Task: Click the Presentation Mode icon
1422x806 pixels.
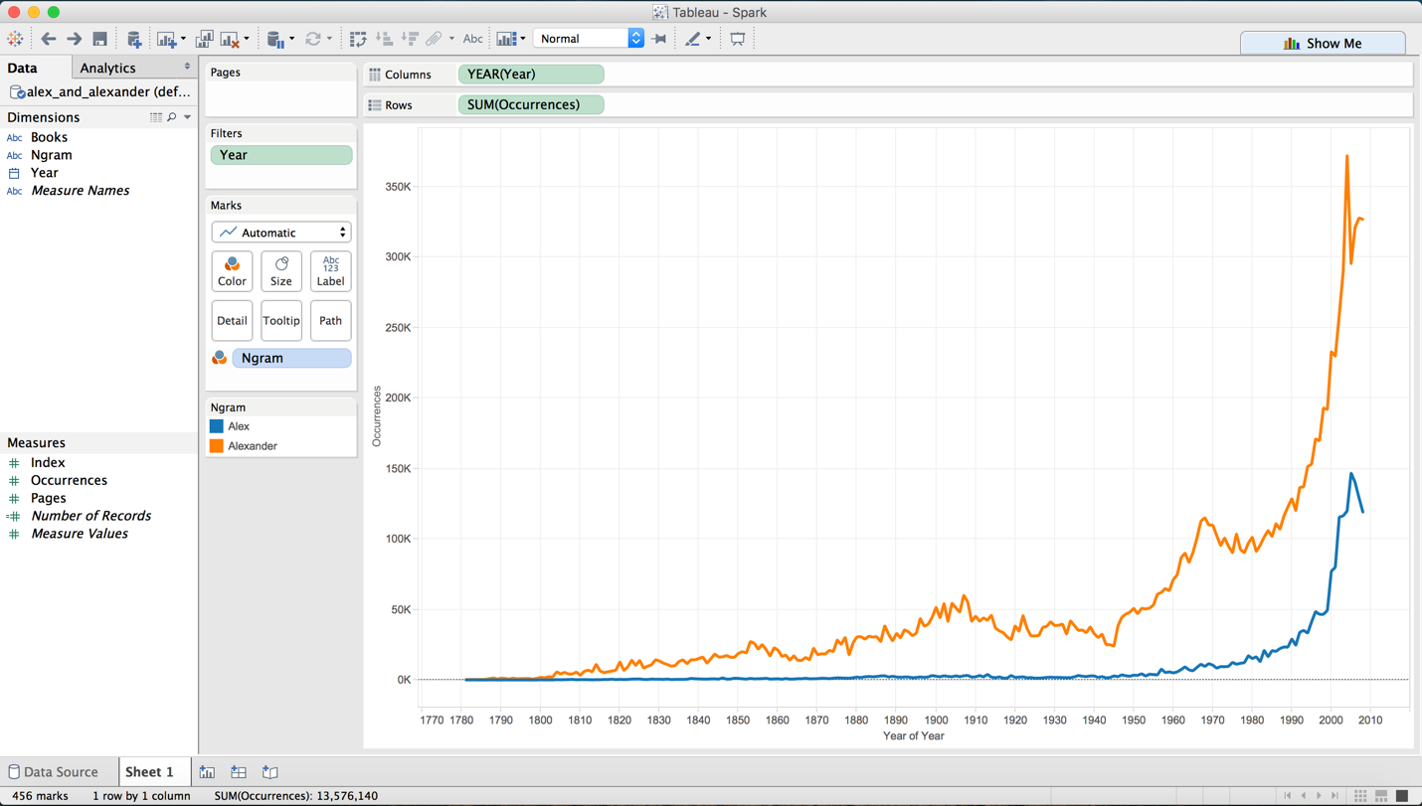Action: pos(737,39)
